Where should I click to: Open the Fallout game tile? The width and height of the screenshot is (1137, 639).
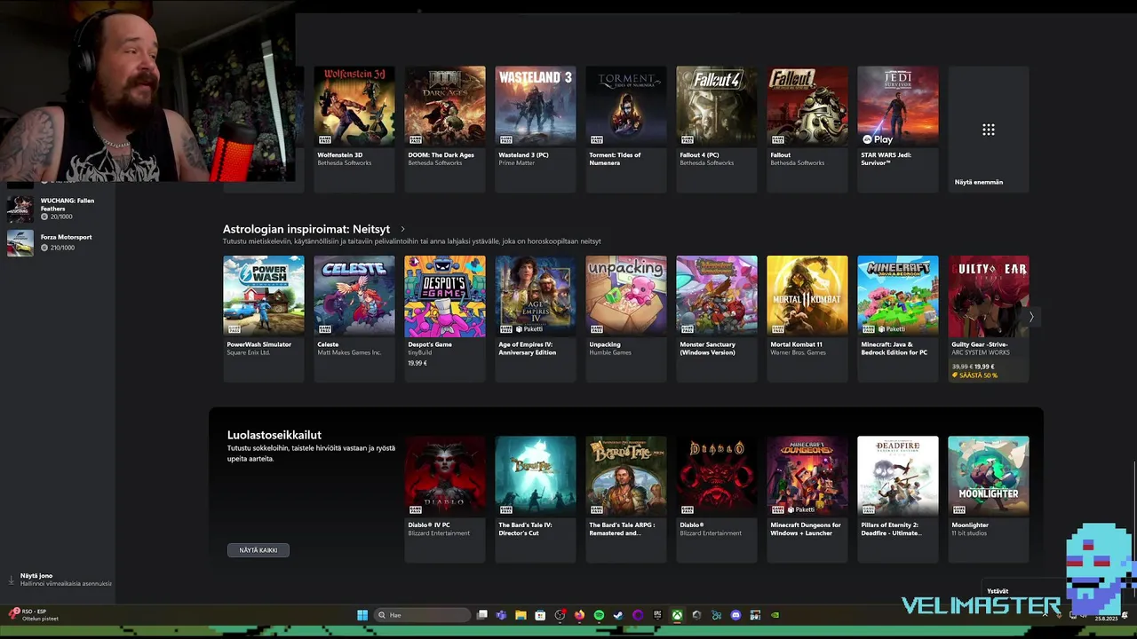click(807, 130)
